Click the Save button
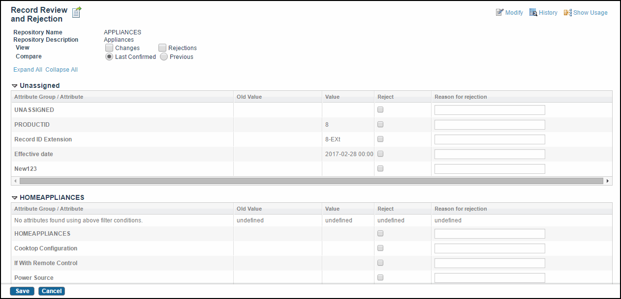Viewport: 621px width, 299px height. tap(22, 291)
